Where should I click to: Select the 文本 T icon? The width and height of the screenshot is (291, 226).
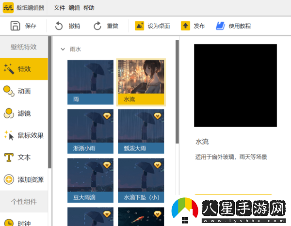point(9,157)
